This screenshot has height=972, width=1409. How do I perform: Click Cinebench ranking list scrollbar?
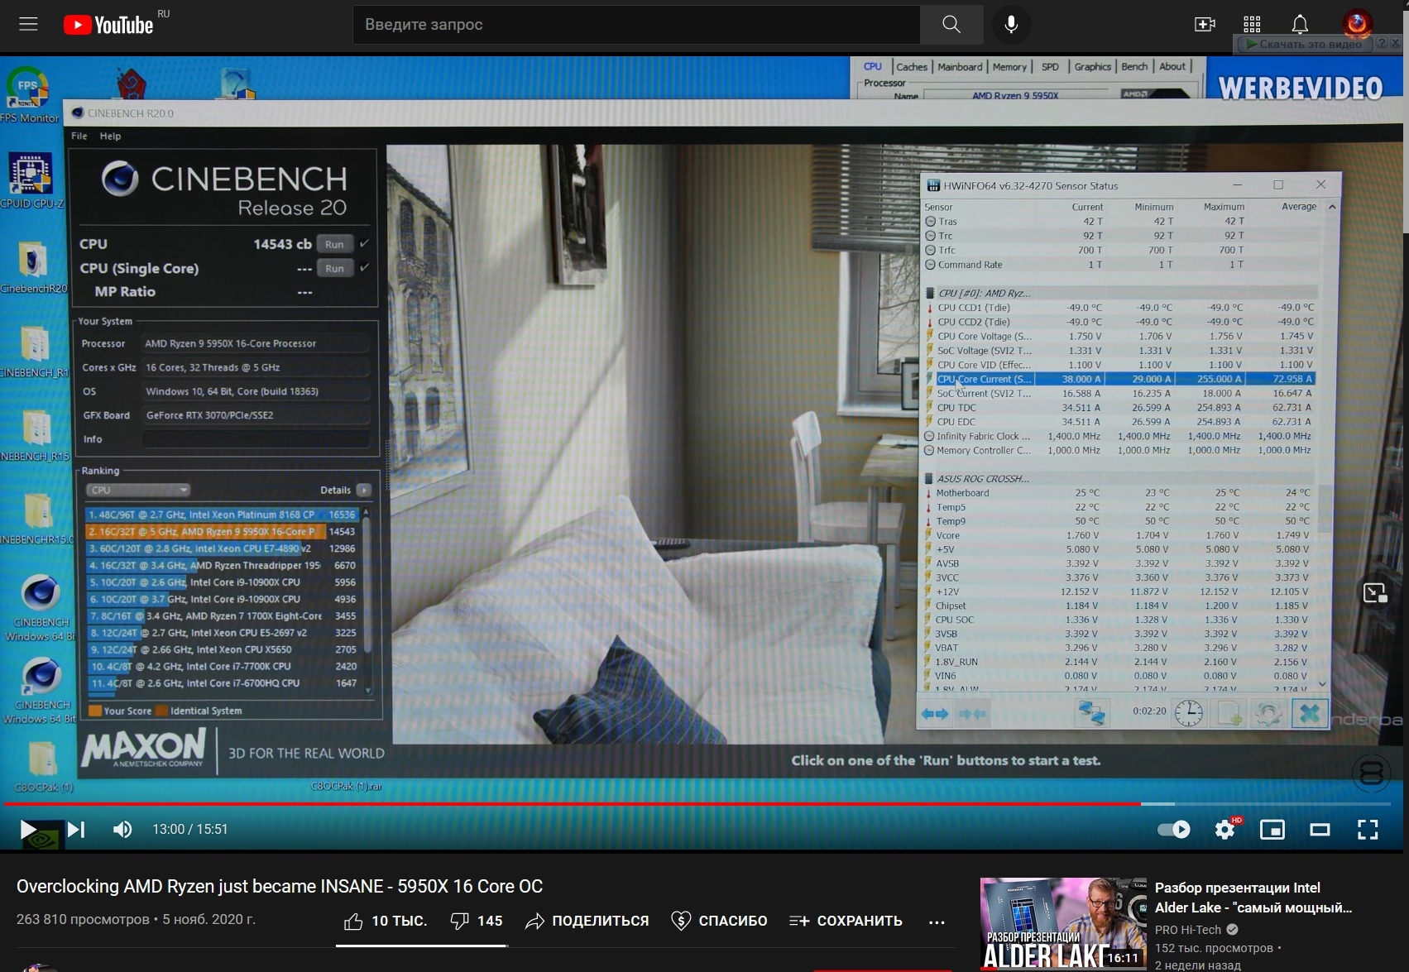[x=367, y=587]
